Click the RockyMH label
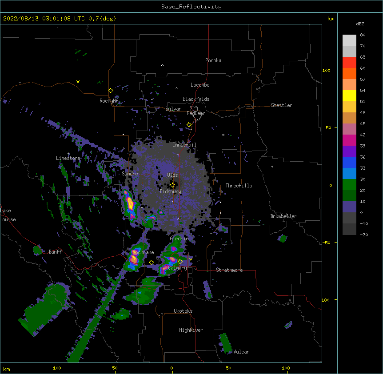Screen dimensions: 383x374 (109, 101)
